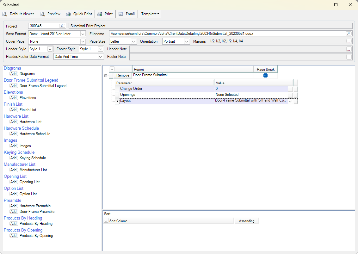Screen dimensions: 358x254
Task: Open the Template menu
Action: tap(150, 14)
